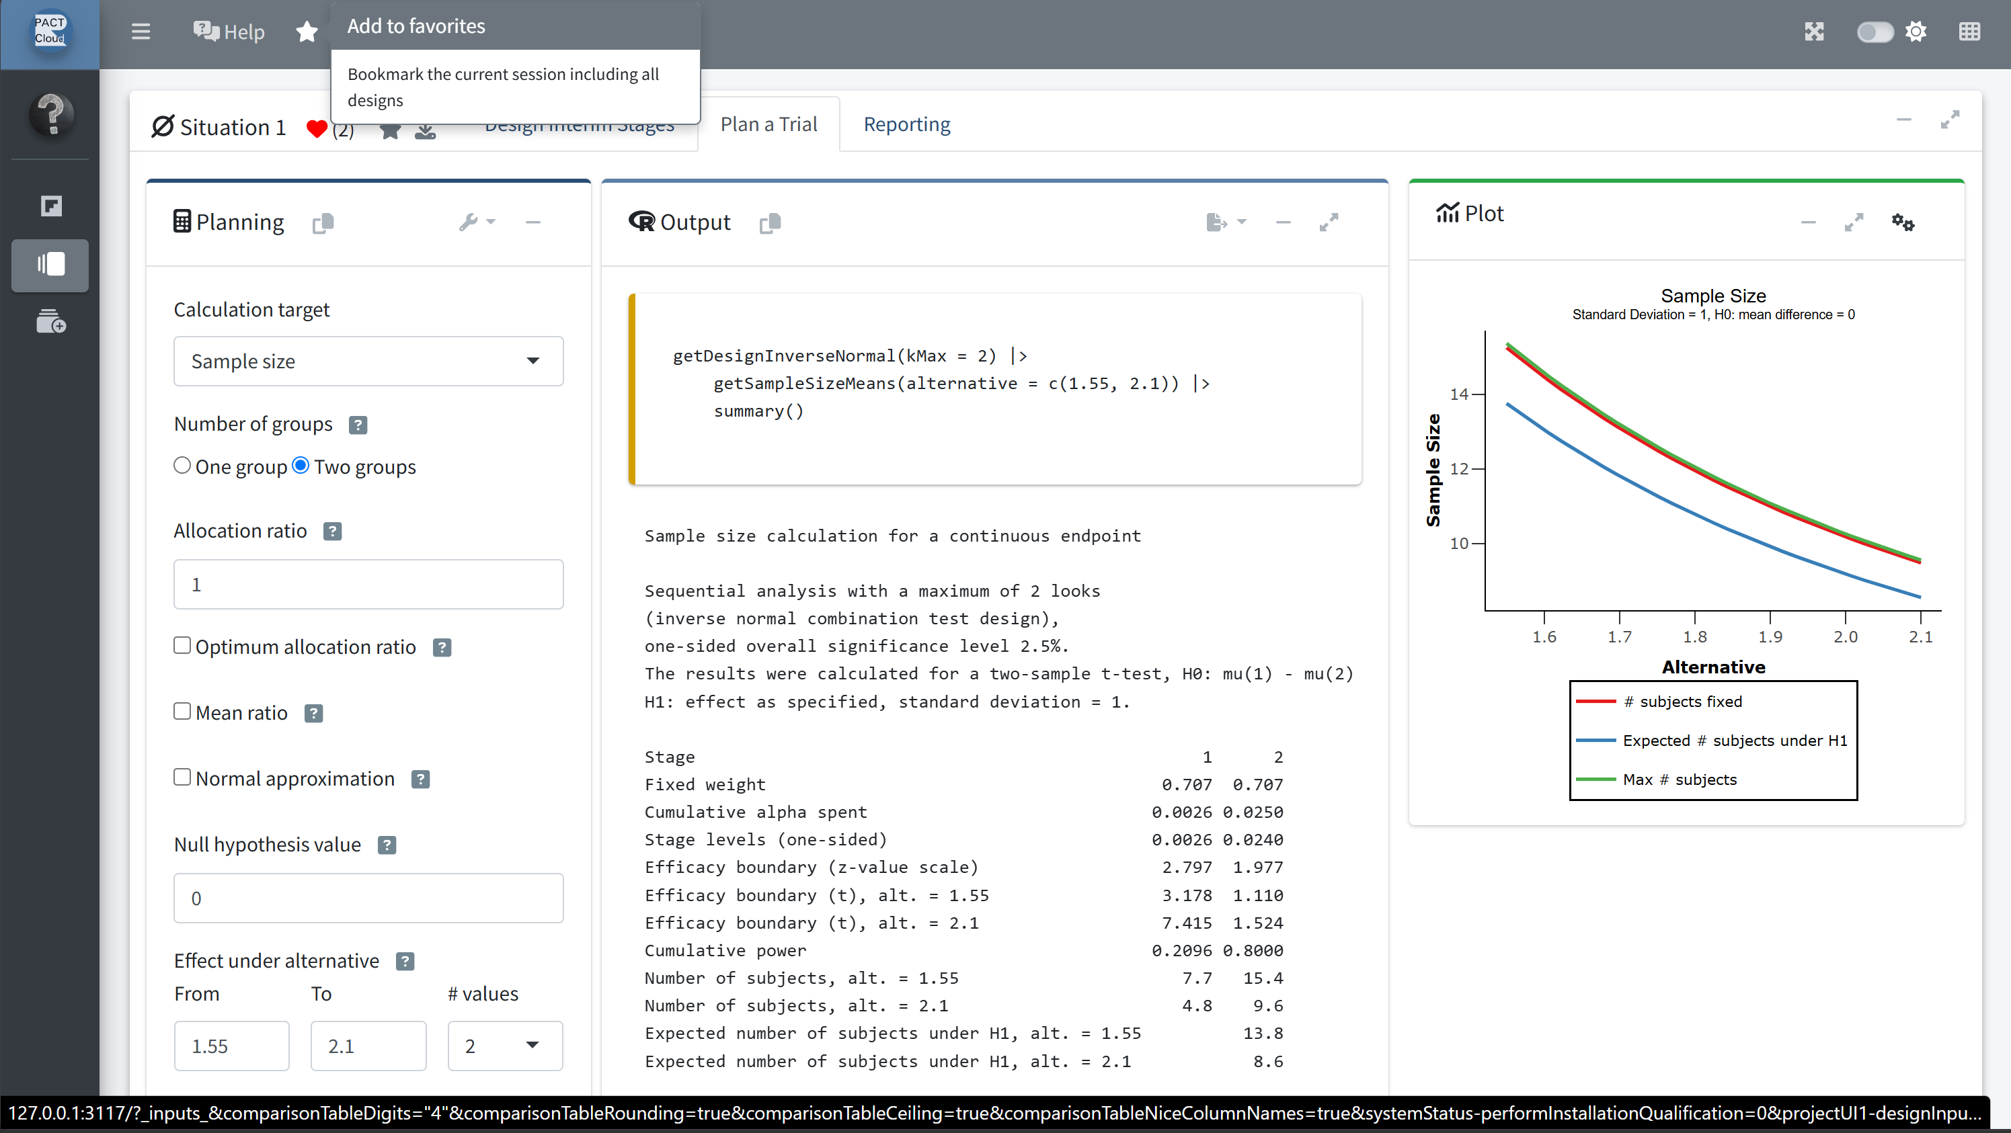Click the "Fixed weight" output row
The image size is (2011, 1133).
click(964, 784)
